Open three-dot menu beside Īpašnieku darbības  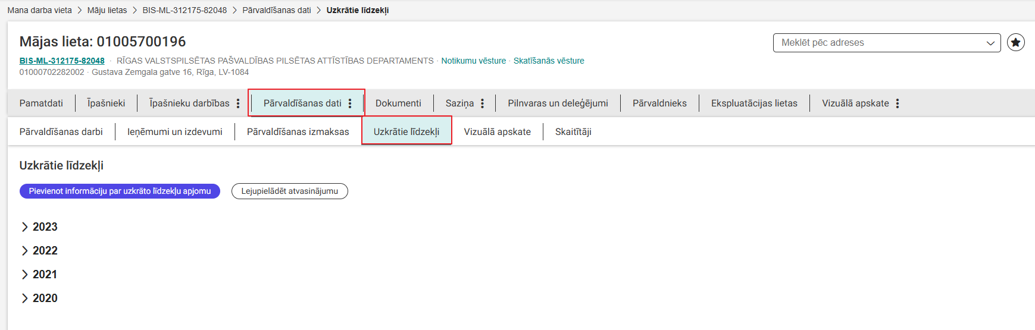pos(238,103)
